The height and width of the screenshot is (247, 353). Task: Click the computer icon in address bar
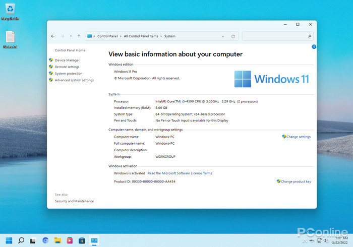coord(89,36)
